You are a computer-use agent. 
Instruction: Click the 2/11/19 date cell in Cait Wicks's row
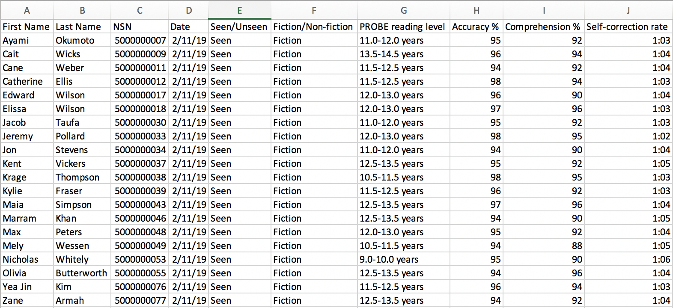point(188,54)
